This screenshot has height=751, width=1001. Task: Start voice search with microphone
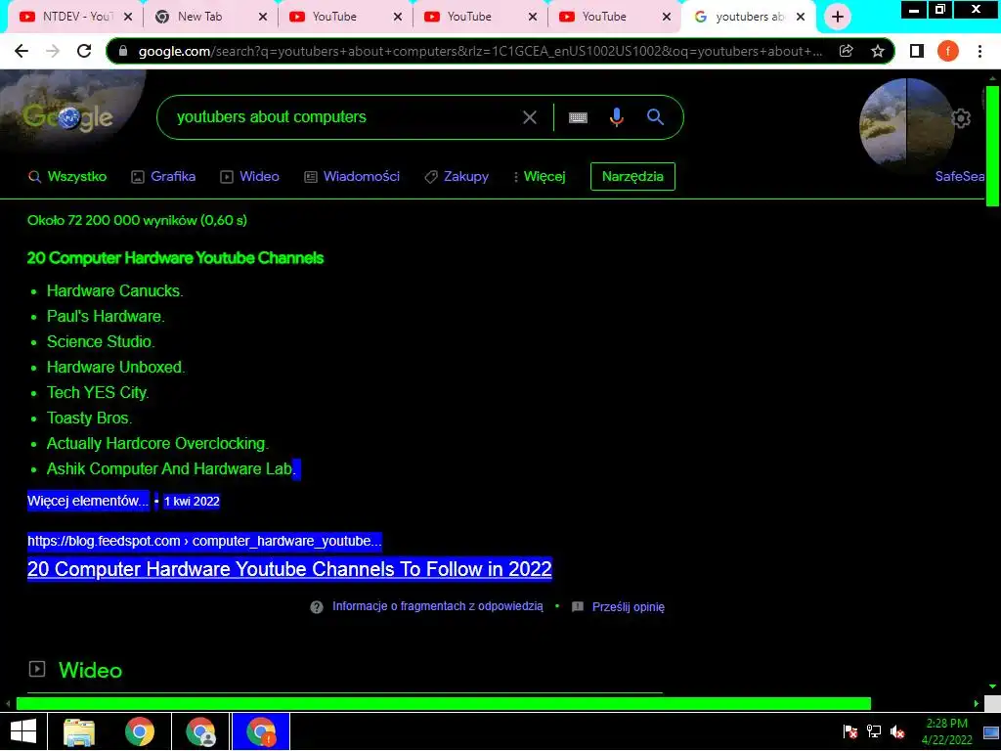pyautogui.click(x=616, y=117)
